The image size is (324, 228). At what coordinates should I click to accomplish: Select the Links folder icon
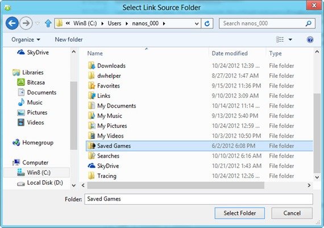pos(92,96)
